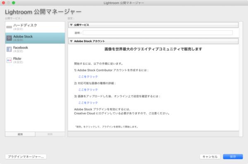Click the Flickr dots icon
This screenshot has width=248, height=164.
pyautogui.click(x=9, y=60)
